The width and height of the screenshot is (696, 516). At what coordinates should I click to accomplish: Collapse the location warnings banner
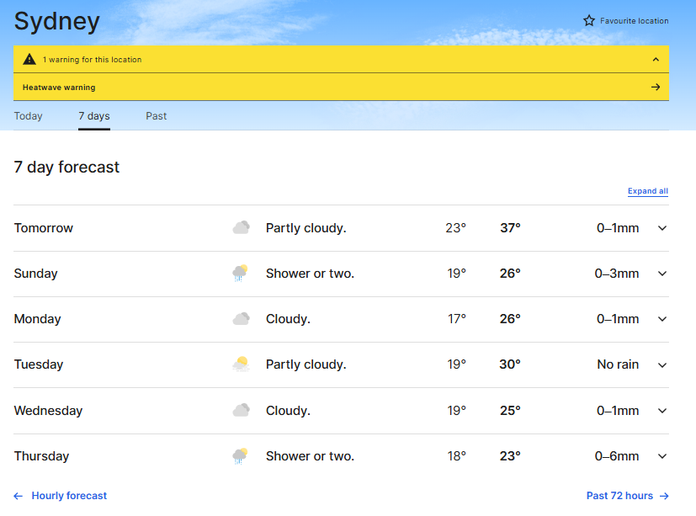[656, 60]
